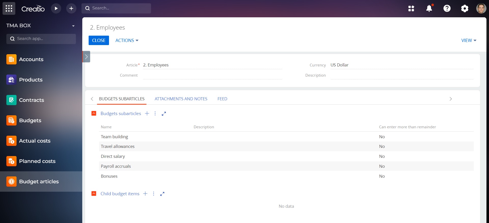The image size is (489, 223).
Task: Open the Contracts section
Action: [x=41, y=100]
